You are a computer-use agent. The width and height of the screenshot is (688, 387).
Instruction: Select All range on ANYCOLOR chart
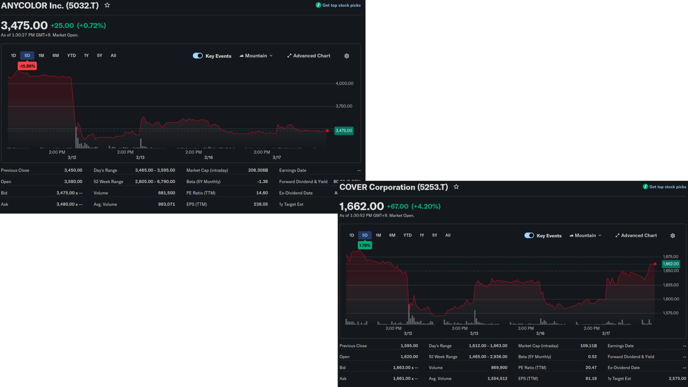coord(113,56)
